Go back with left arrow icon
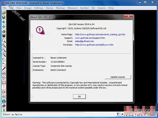Image resolution: width=158 pixels, height=118 pixels. point(4,27)
